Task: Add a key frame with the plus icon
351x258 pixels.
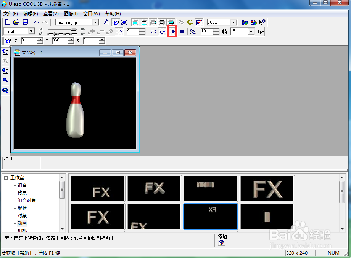Action: click(92, 32)
